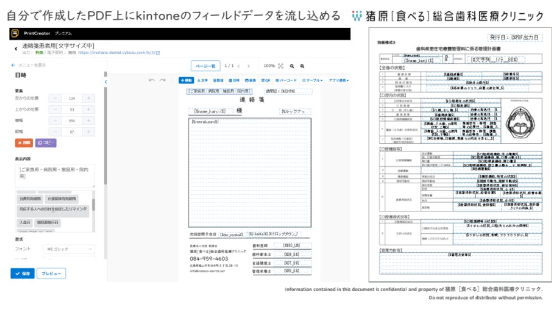The height and width of the screenshot is (310, 552).
Task: Click メニューを表示 back link
Action: click(28, 65)
